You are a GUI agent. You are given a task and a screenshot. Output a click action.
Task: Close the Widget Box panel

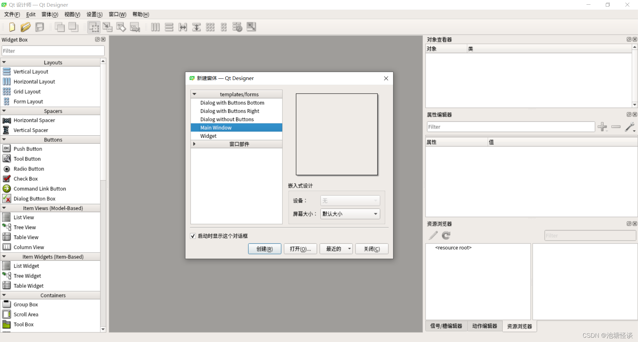(x=103, y=39)
